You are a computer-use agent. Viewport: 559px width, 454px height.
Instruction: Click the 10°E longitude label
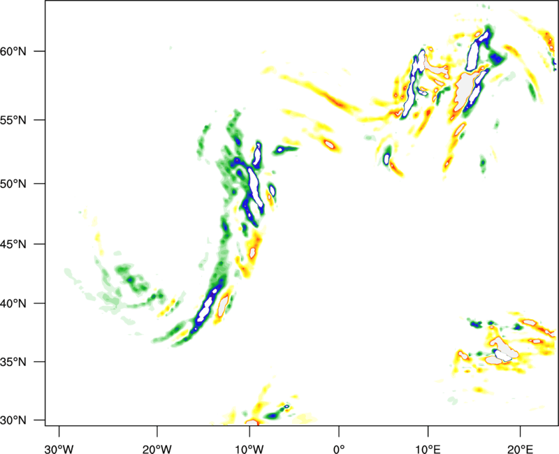tap(428, 449)
